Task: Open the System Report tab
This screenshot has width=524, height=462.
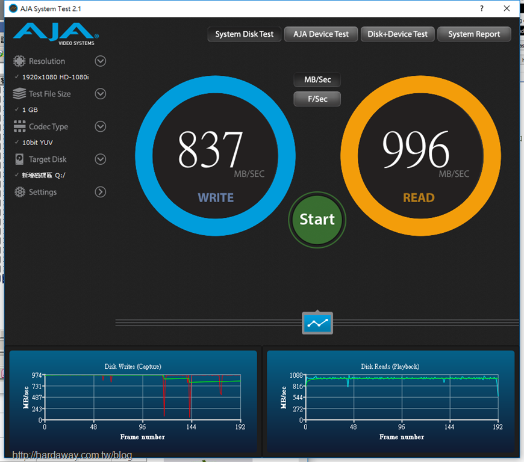Action: click(474, 34)
